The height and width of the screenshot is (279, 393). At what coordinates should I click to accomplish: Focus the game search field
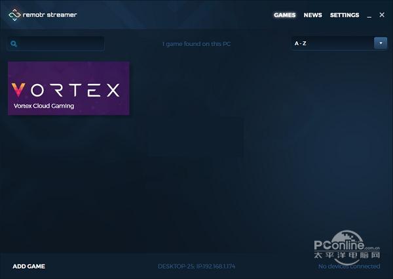pos(56,44)
